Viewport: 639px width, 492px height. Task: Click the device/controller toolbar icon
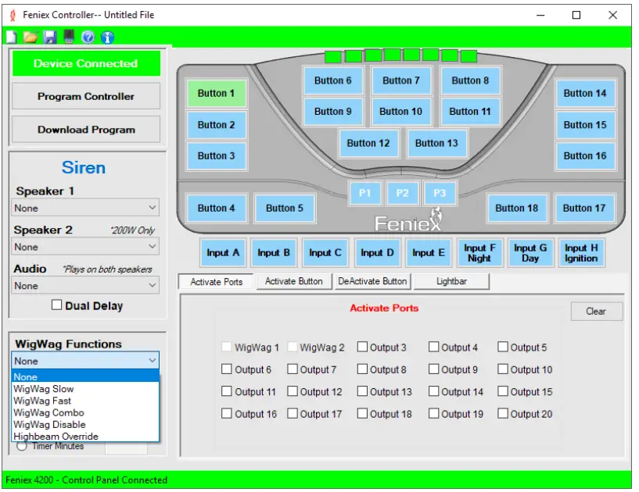pos(69,37)
